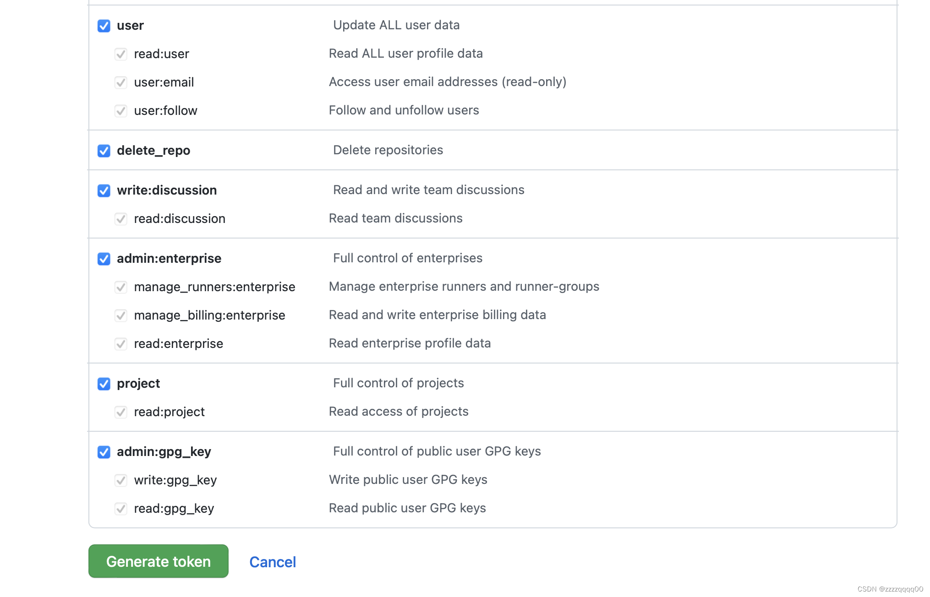This screenshot has width=930, height=597.
Task: Enable the read:enterprise checkbox
Action: pyautogui.click(x=120, y=344)
